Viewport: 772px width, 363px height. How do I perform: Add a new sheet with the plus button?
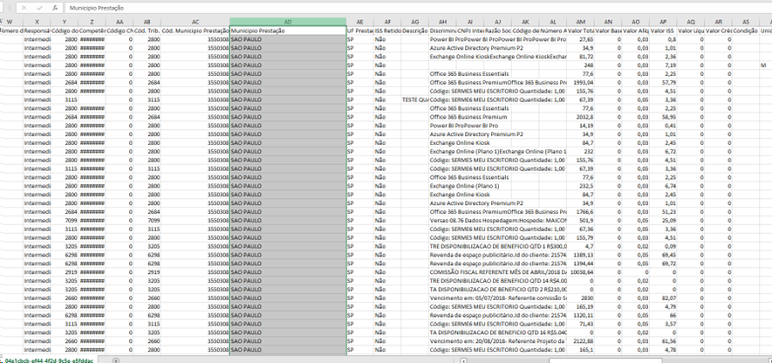116,360
